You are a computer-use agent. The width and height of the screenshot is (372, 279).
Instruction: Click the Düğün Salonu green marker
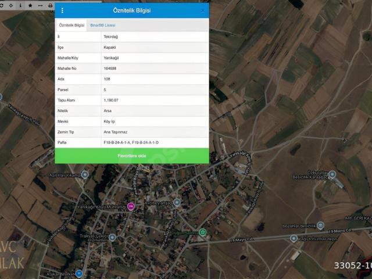tap(203, 233)
